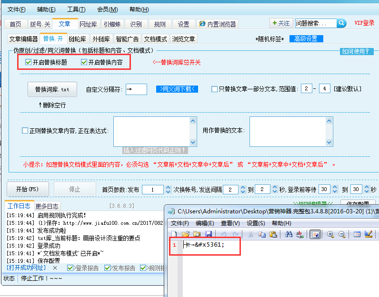
Task: Click the 替换词库.txt button
Action: click(x=52, y=89)
